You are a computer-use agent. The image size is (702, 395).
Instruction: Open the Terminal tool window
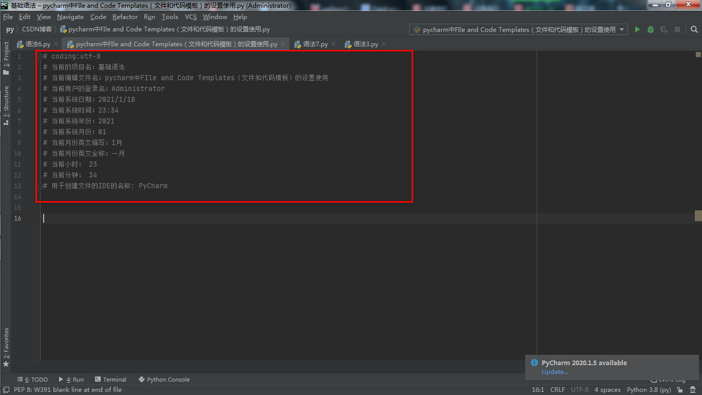click(x=111, y=380)
